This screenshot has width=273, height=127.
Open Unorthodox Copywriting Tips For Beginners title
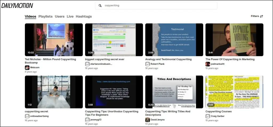(x=112, y=113)
